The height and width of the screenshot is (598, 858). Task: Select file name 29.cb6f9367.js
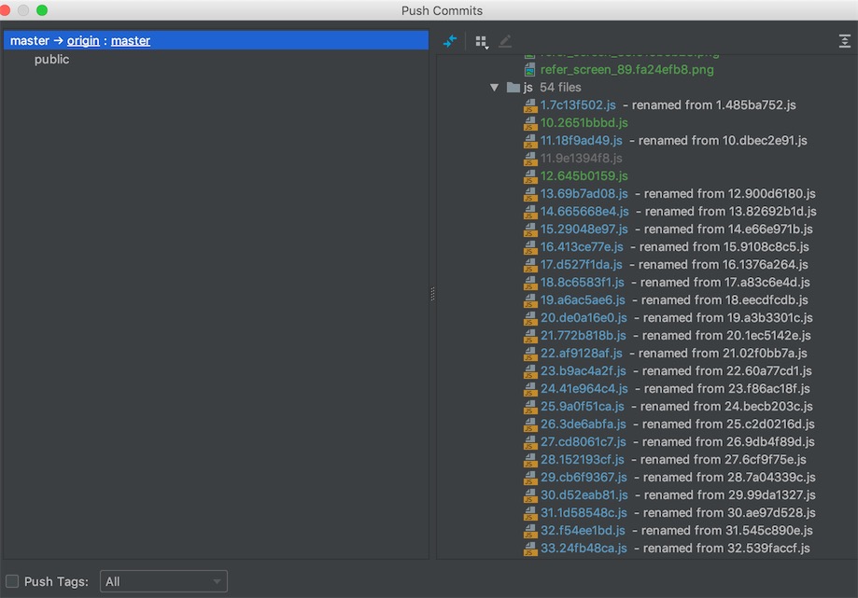(584, 478)
